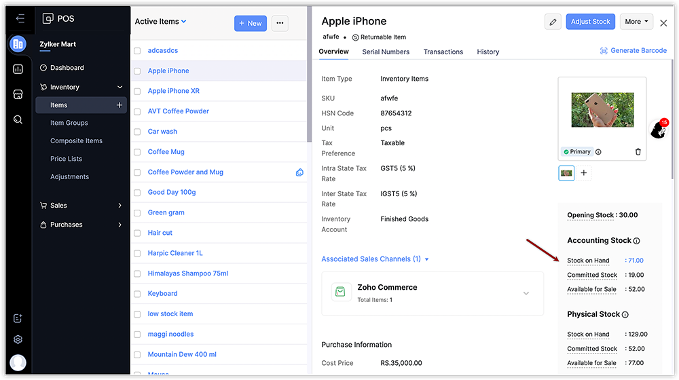Click the item list vertical scrollbar

tap(309, 73)
